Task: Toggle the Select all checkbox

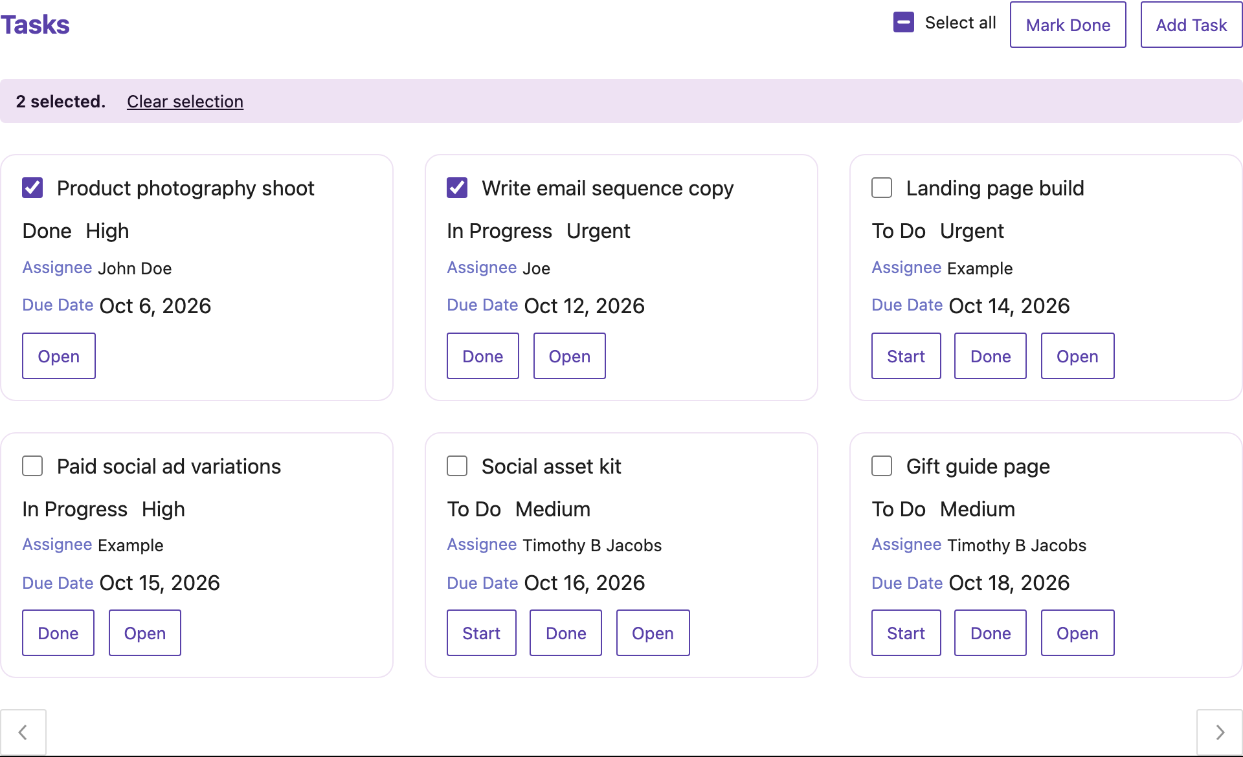Action: [904, 23]
